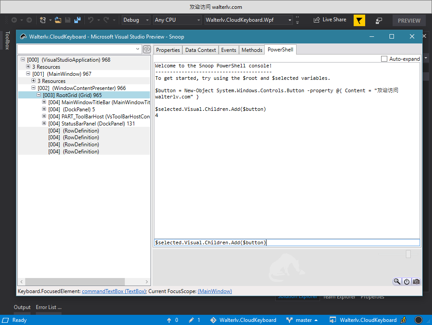Click the magnifier icon in Snoop preview panel
432x325 pixels.
pyautogui.click(x=397, y=282)
